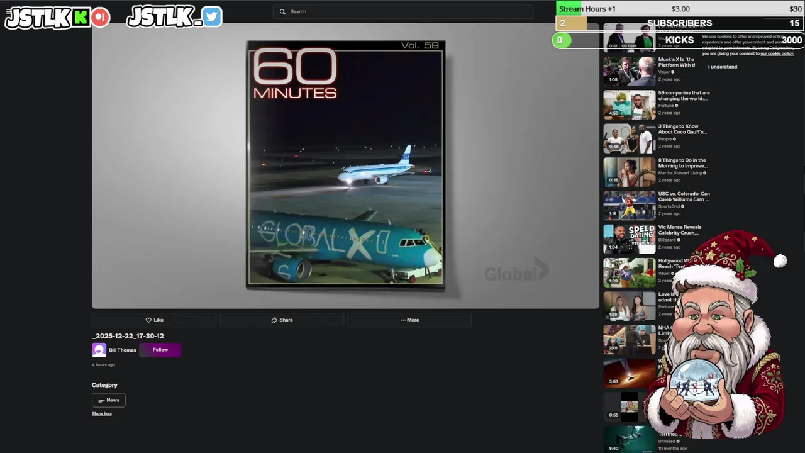Open the 'our cookie policy' link
The width and height of the screenshot is (805, 453).
[777, 53]
